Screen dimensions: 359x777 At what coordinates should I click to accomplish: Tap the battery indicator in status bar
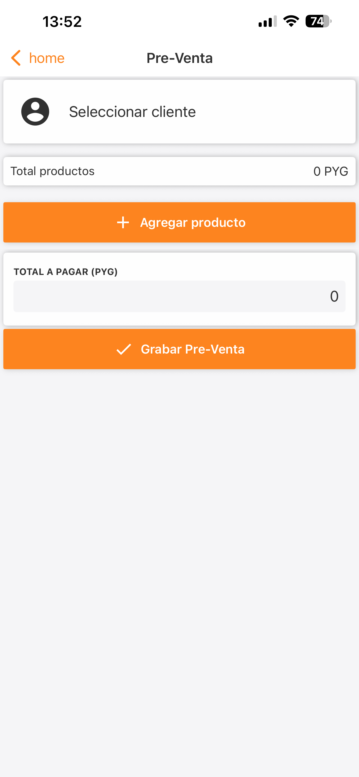coord(318,22)
